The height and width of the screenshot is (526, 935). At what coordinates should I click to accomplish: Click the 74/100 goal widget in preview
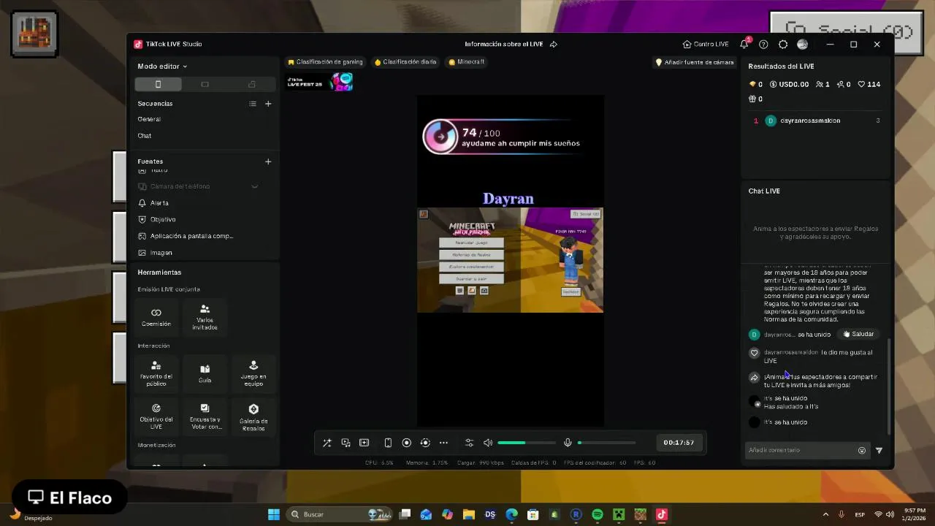[x=503, y=137]
